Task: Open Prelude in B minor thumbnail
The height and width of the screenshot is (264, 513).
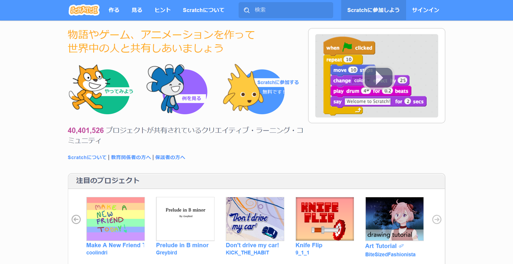Action: (185, 219)
